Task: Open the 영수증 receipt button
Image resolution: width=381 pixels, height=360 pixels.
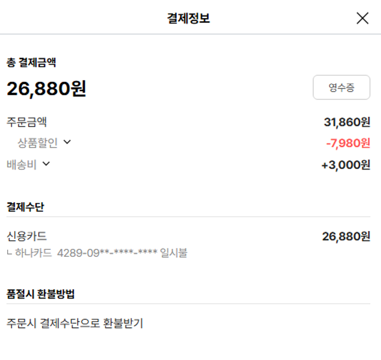Action: pyautogui.click(x=341, y=87)
